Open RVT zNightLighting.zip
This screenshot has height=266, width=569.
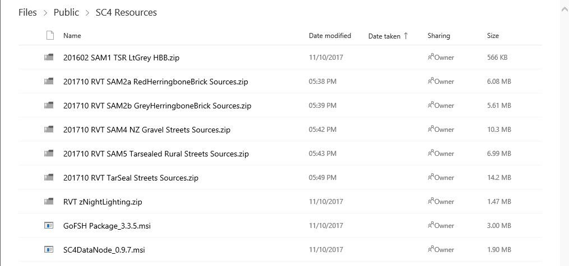[x=103, y=202]
